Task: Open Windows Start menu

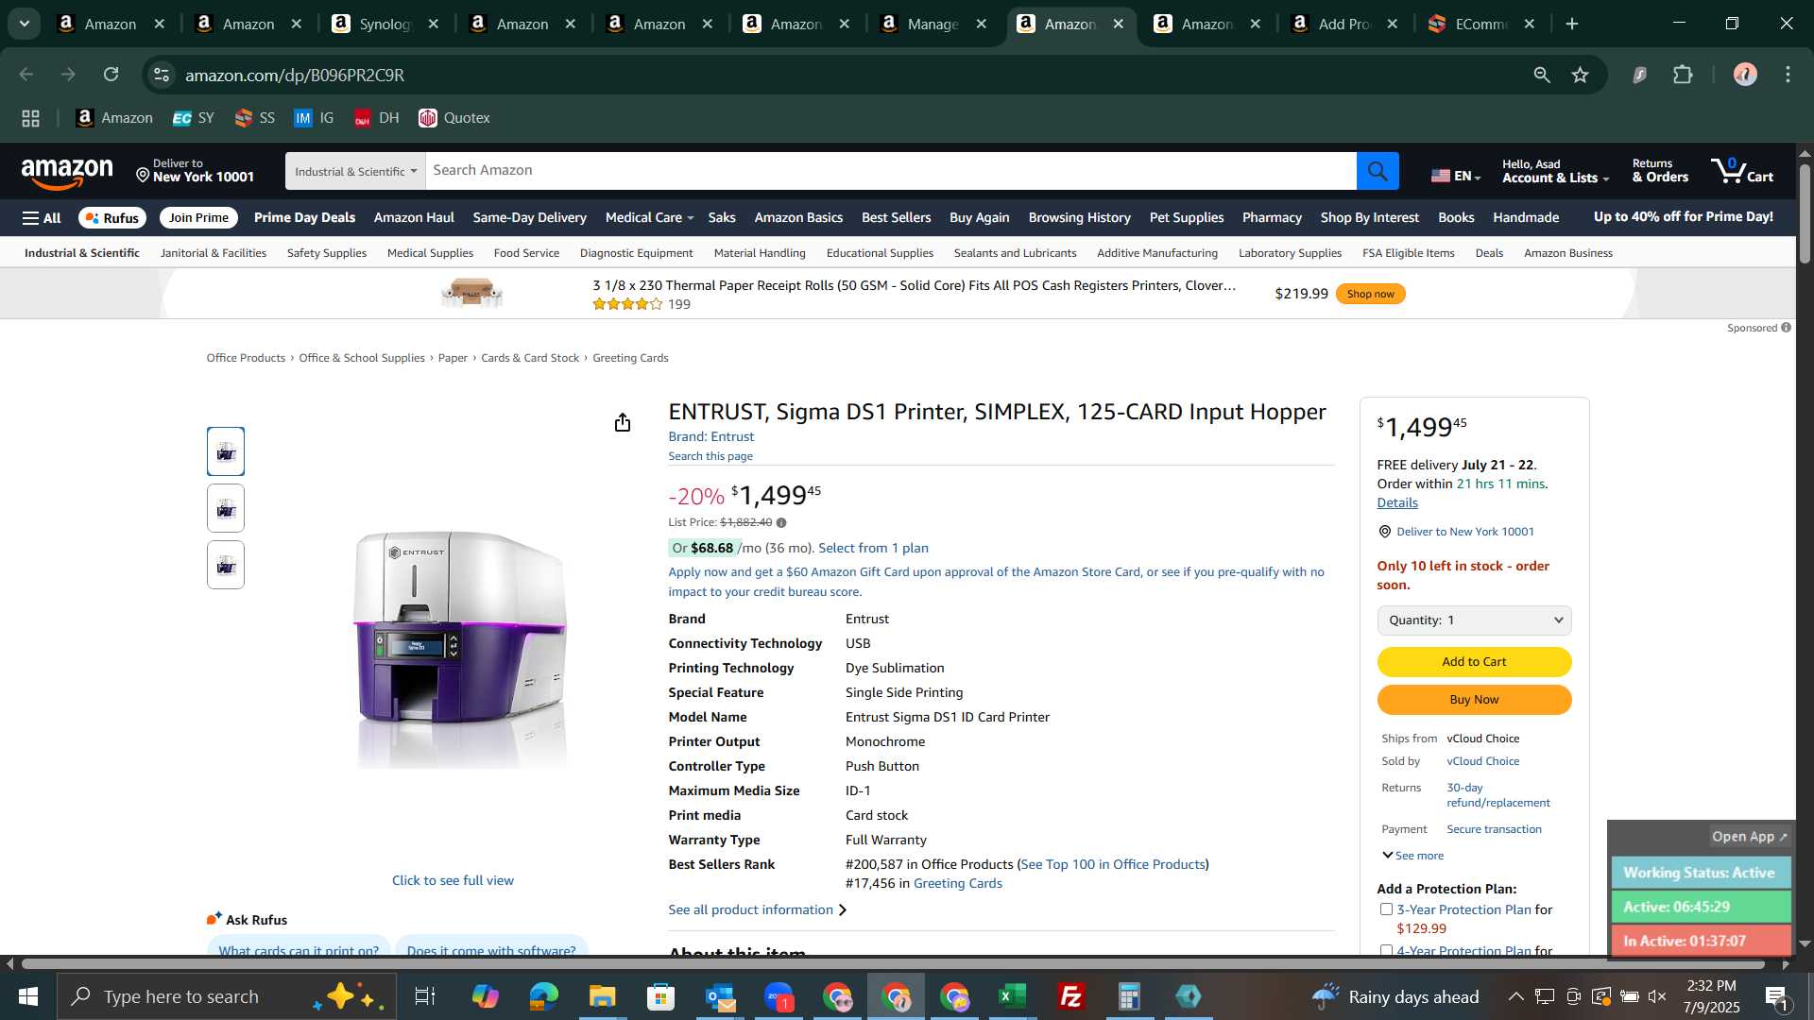Action: pos(27,996)
